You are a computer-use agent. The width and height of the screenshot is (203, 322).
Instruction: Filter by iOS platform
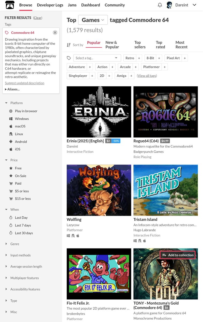click(x=14, y=149)
